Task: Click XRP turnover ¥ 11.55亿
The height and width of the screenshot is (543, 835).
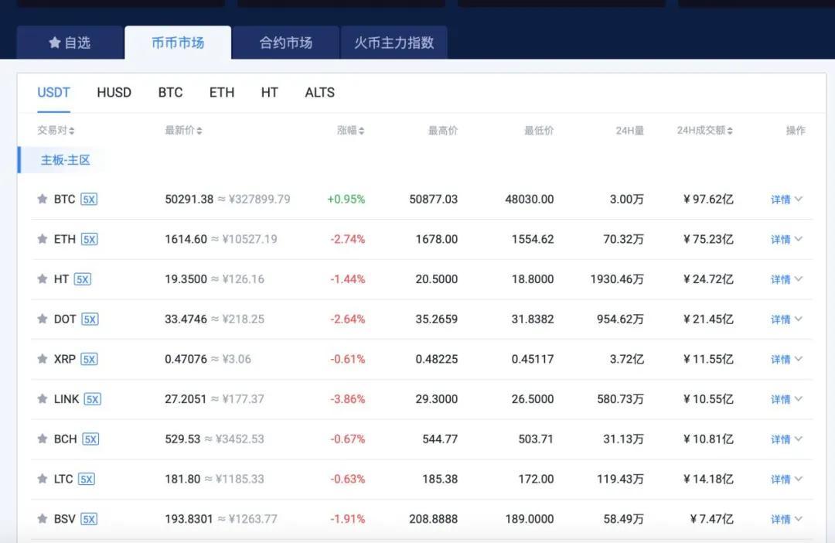Action: (x=708, y=359)
